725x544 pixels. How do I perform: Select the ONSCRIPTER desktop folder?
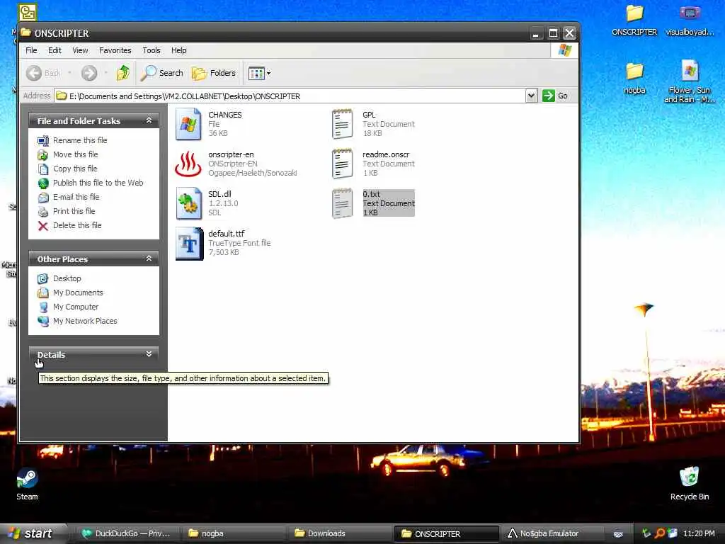pyautogui.click(x=634, y=21)
